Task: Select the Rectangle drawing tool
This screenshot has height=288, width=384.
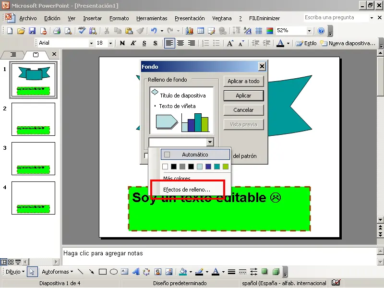Action: [x=102, y=272]
